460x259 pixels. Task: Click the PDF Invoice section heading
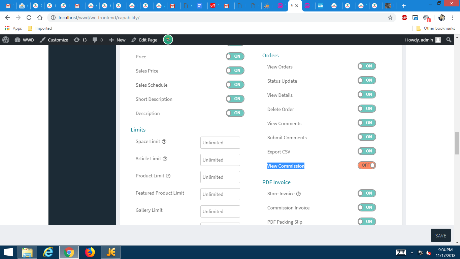point(276,182)
